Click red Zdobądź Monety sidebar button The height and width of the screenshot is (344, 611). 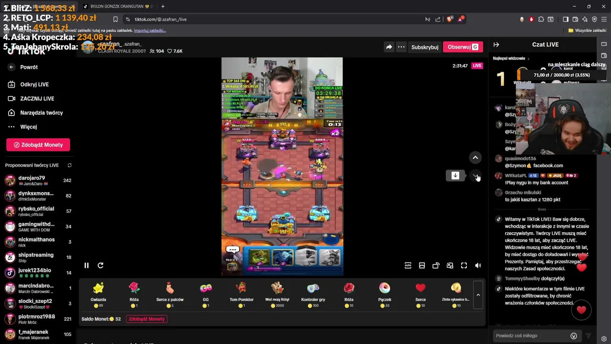pyautogui.click(x=38, y=145)
